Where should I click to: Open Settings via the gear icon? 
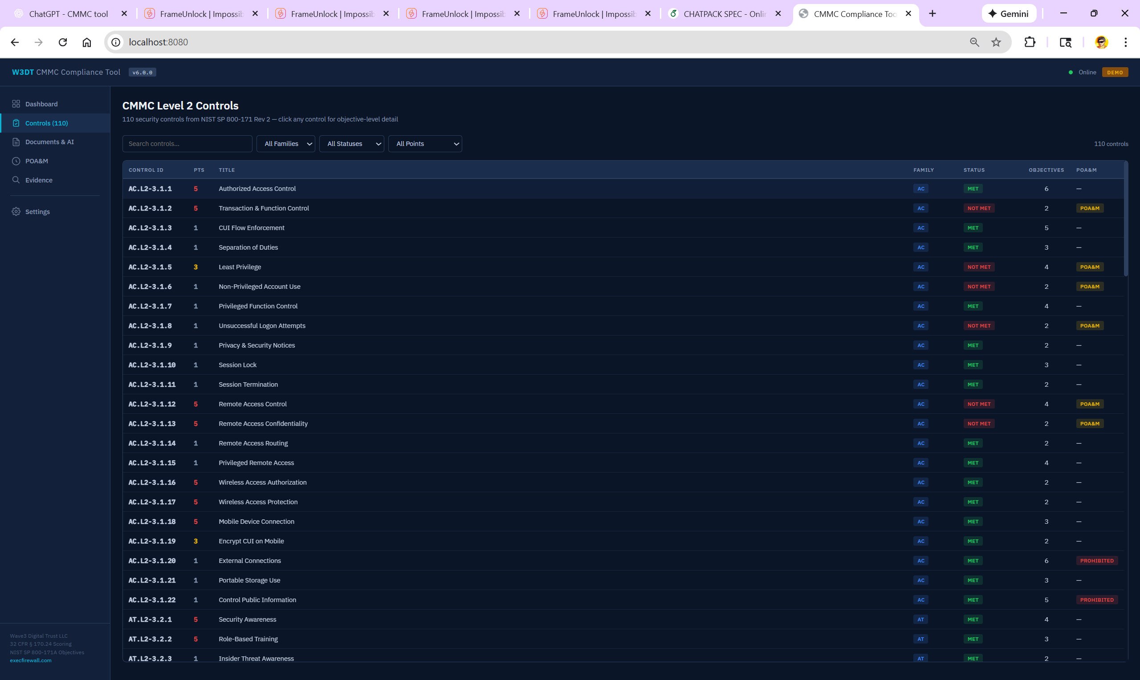tap(16, 212)
